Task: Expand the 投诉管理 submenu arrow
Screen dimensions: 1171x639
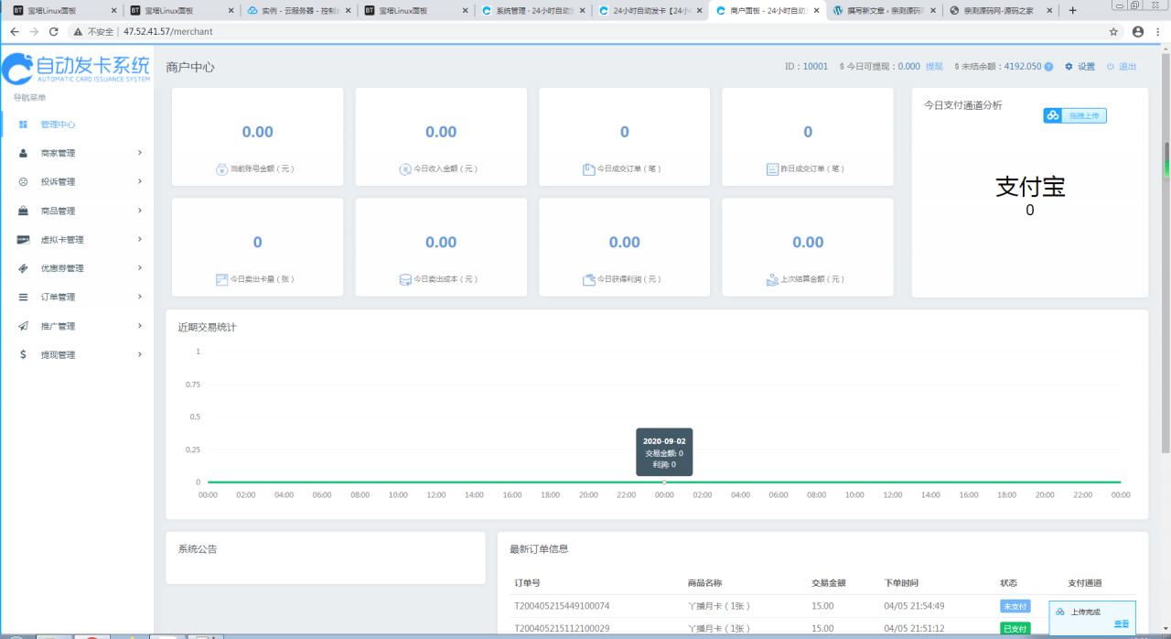Action: 140,181
